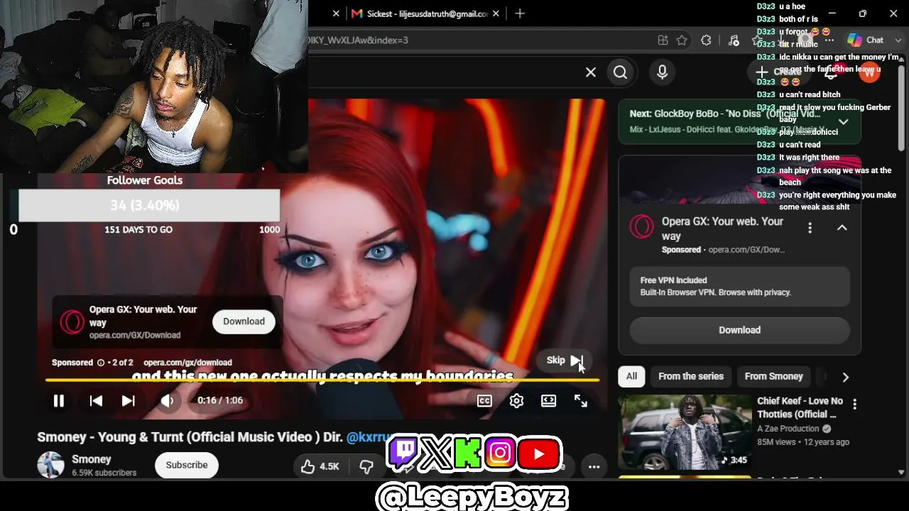Viewport: 909px width, 511px height.
Task: Start voice search with the microphone
Action: click(663, 72)
